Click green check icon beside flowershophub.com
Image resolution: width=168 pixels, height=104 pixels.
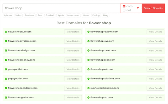coord(6,32)
